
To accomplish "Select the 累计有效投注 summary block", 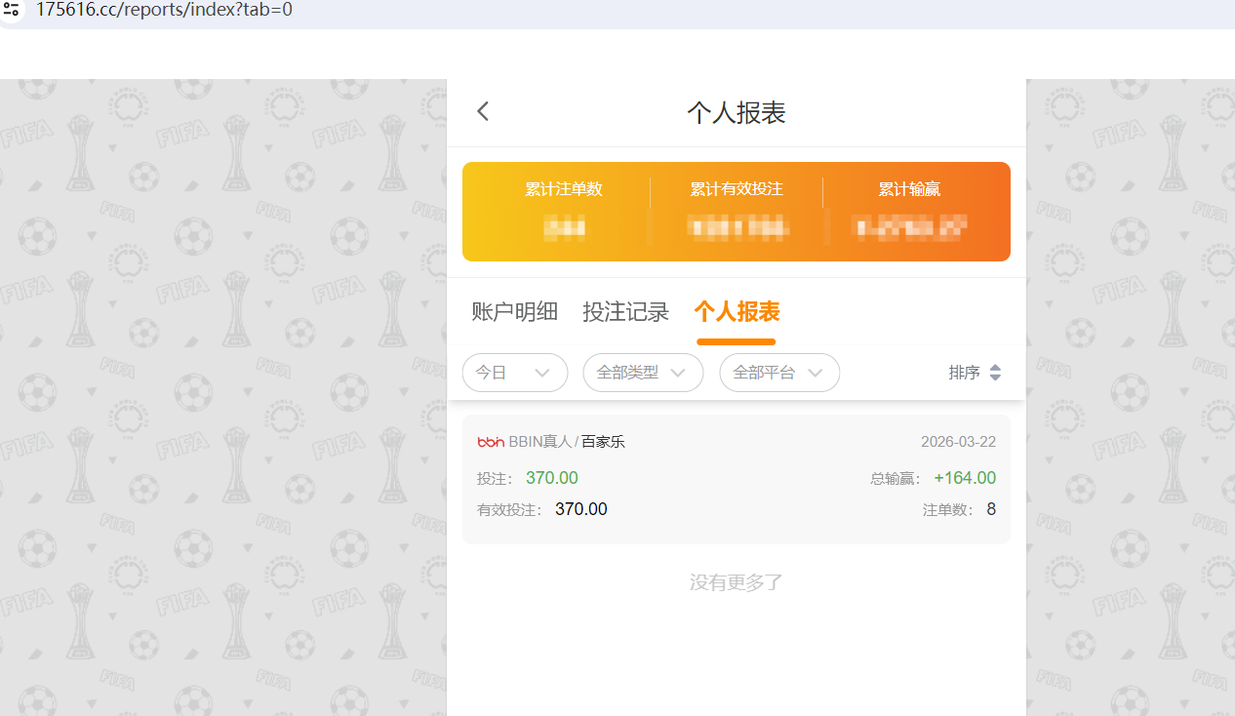I will click(x=737, y=210).
